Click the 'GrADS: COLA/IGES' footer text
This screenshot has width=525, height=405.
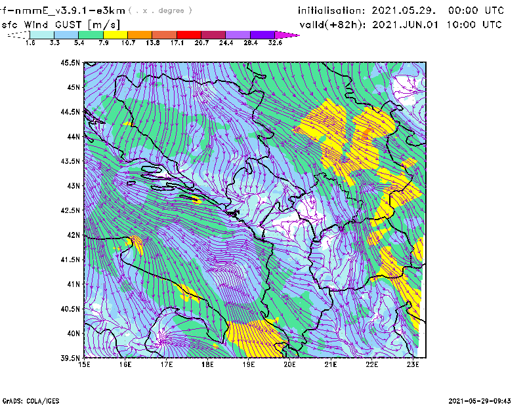pyautogui.click(x=31, y=401)
